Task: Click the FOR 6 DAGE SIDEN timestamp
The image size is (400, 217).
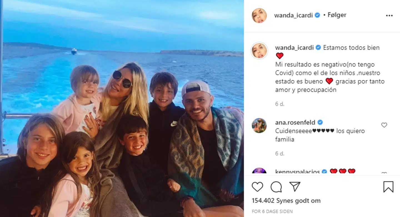Action: click(x=272, y=211)
